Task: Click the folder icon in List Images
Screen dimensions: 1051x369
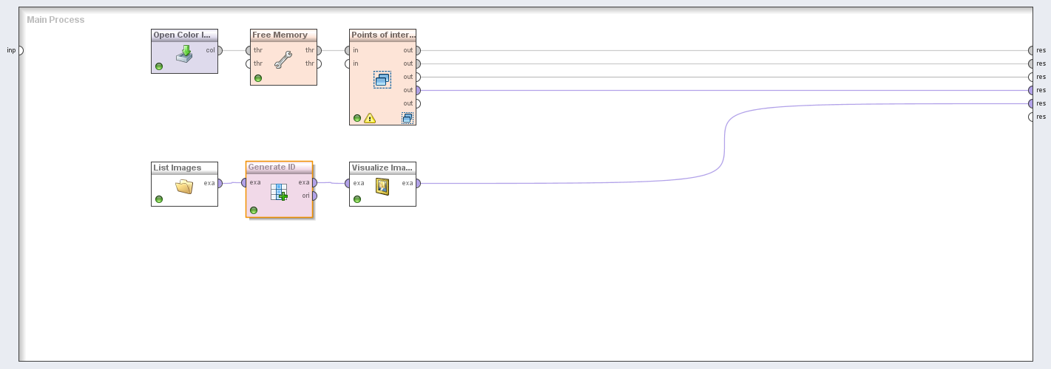Action: click(x=184, y=187)
